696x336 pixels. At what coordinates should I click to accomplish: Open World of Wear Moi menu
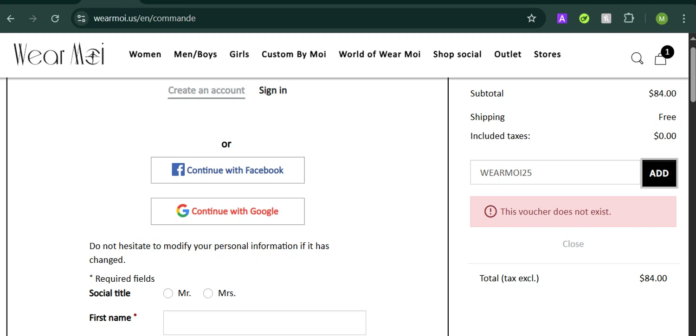380,54
